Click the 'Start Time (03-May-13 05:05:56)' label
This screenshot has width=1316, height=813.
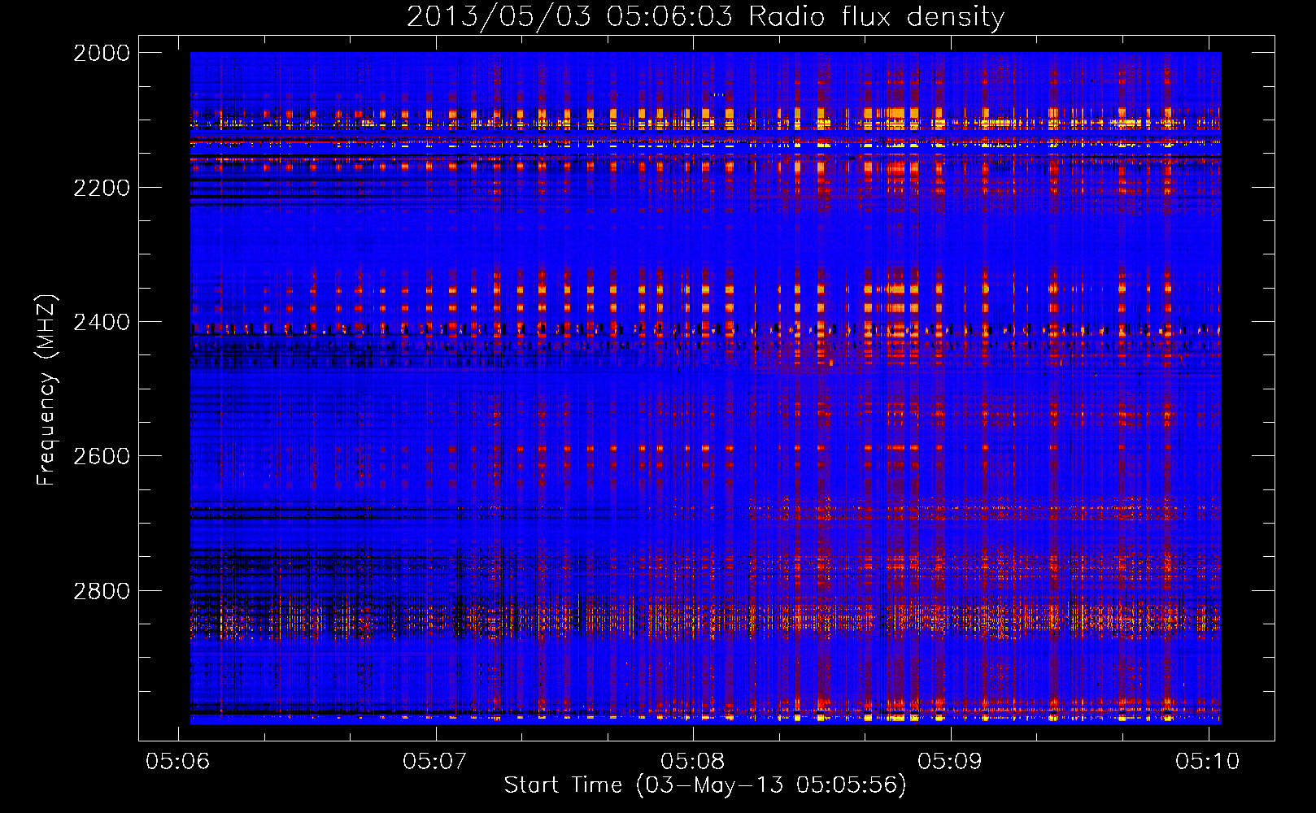tap(705, 785)
